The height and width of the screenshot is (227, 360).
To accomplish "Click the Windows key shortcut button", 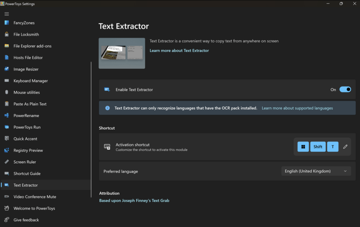I will [x=303, y=147].
